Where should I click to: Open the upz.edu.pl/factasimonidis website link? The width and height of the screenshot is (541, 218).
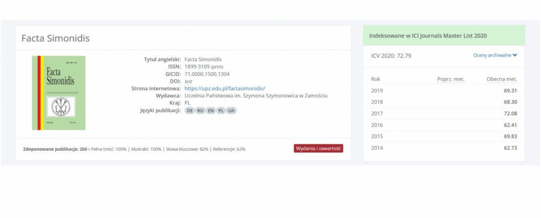click(x=224, y=89)
